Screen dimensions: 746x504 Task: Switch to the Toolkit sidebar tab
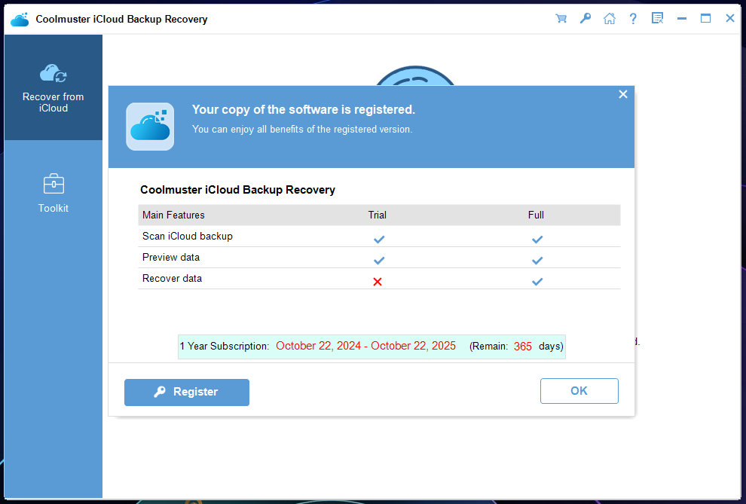coord(53,193)
